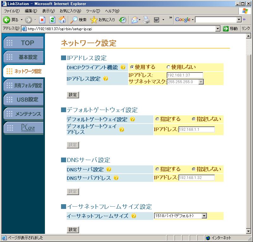Click help icon beside DHCPクライアント機能
253x242 pixels.
pyautogui.click(x=123, y=67)
